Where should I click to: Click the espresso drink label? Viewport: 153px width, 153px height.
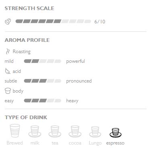tap(115, 143)
